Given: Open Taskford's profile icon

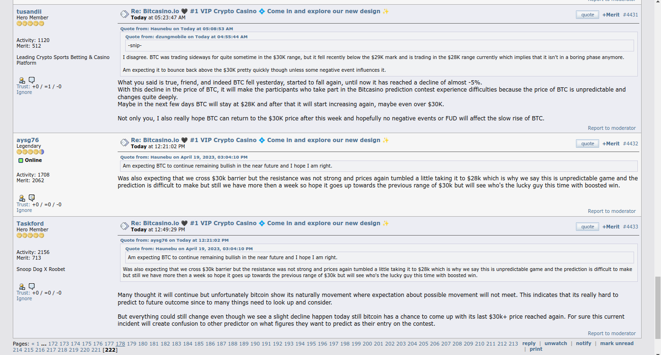Looking at the screenshot, I should [x=22, y=287].
